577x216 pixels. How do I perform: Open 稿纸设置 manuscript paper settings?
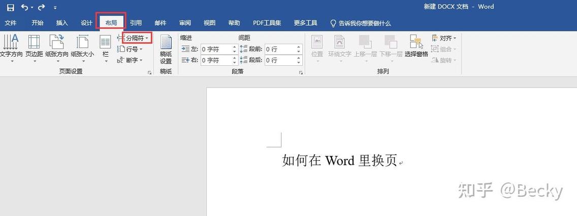coord(166,50)
